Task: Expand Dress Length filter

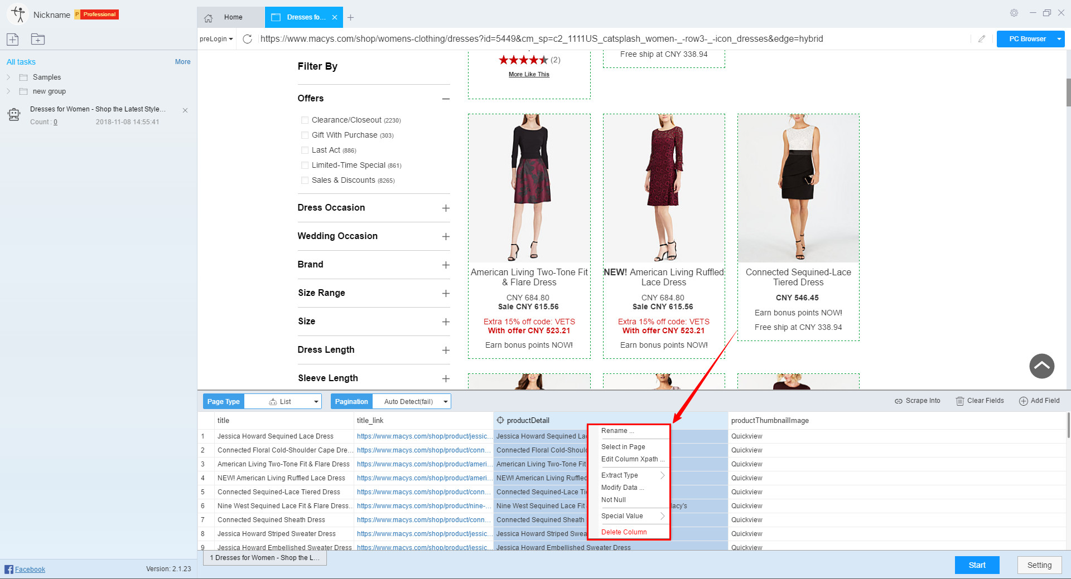Action: (446, 350)
